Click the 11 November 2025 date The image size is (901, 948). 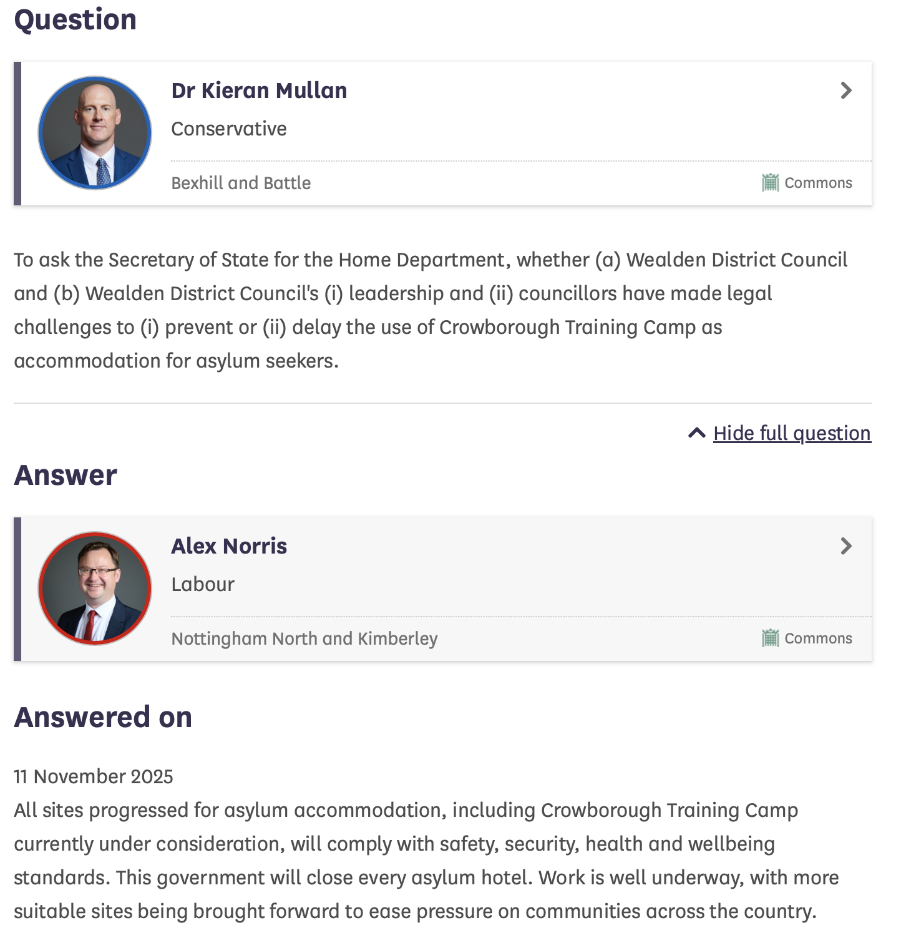pyautogui.click(x=94, y=776)
